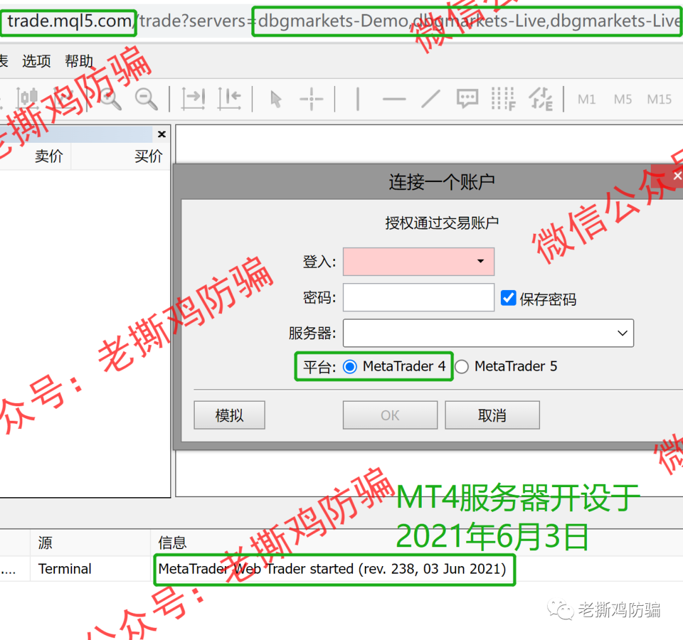Click the 模拟 demo button

coord(230,415)
